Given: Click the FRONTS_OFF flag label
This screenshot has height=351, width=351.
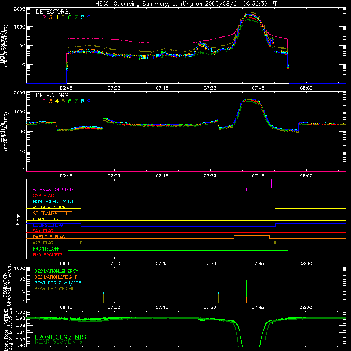Looking at the screenshot, I should (46, 249).
